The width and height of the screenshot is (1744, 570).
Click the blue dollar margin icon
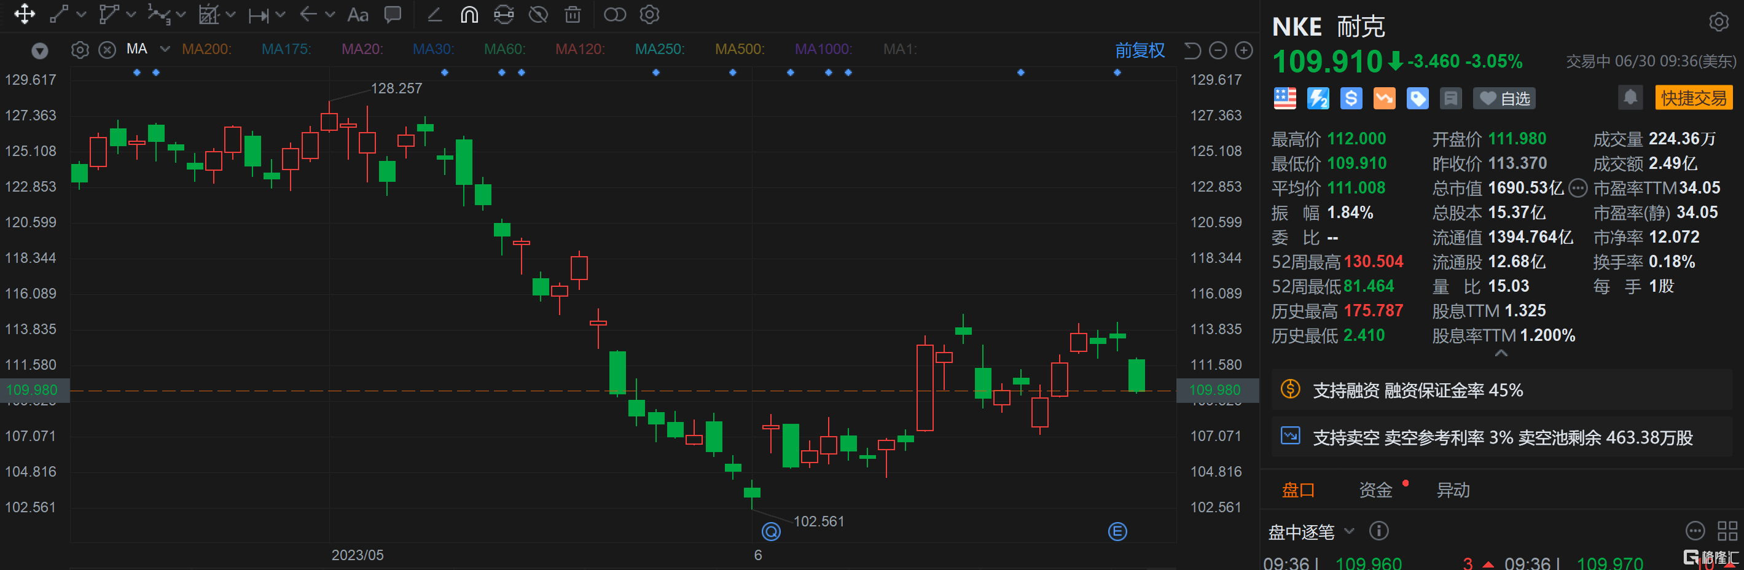click(1351, 98)
